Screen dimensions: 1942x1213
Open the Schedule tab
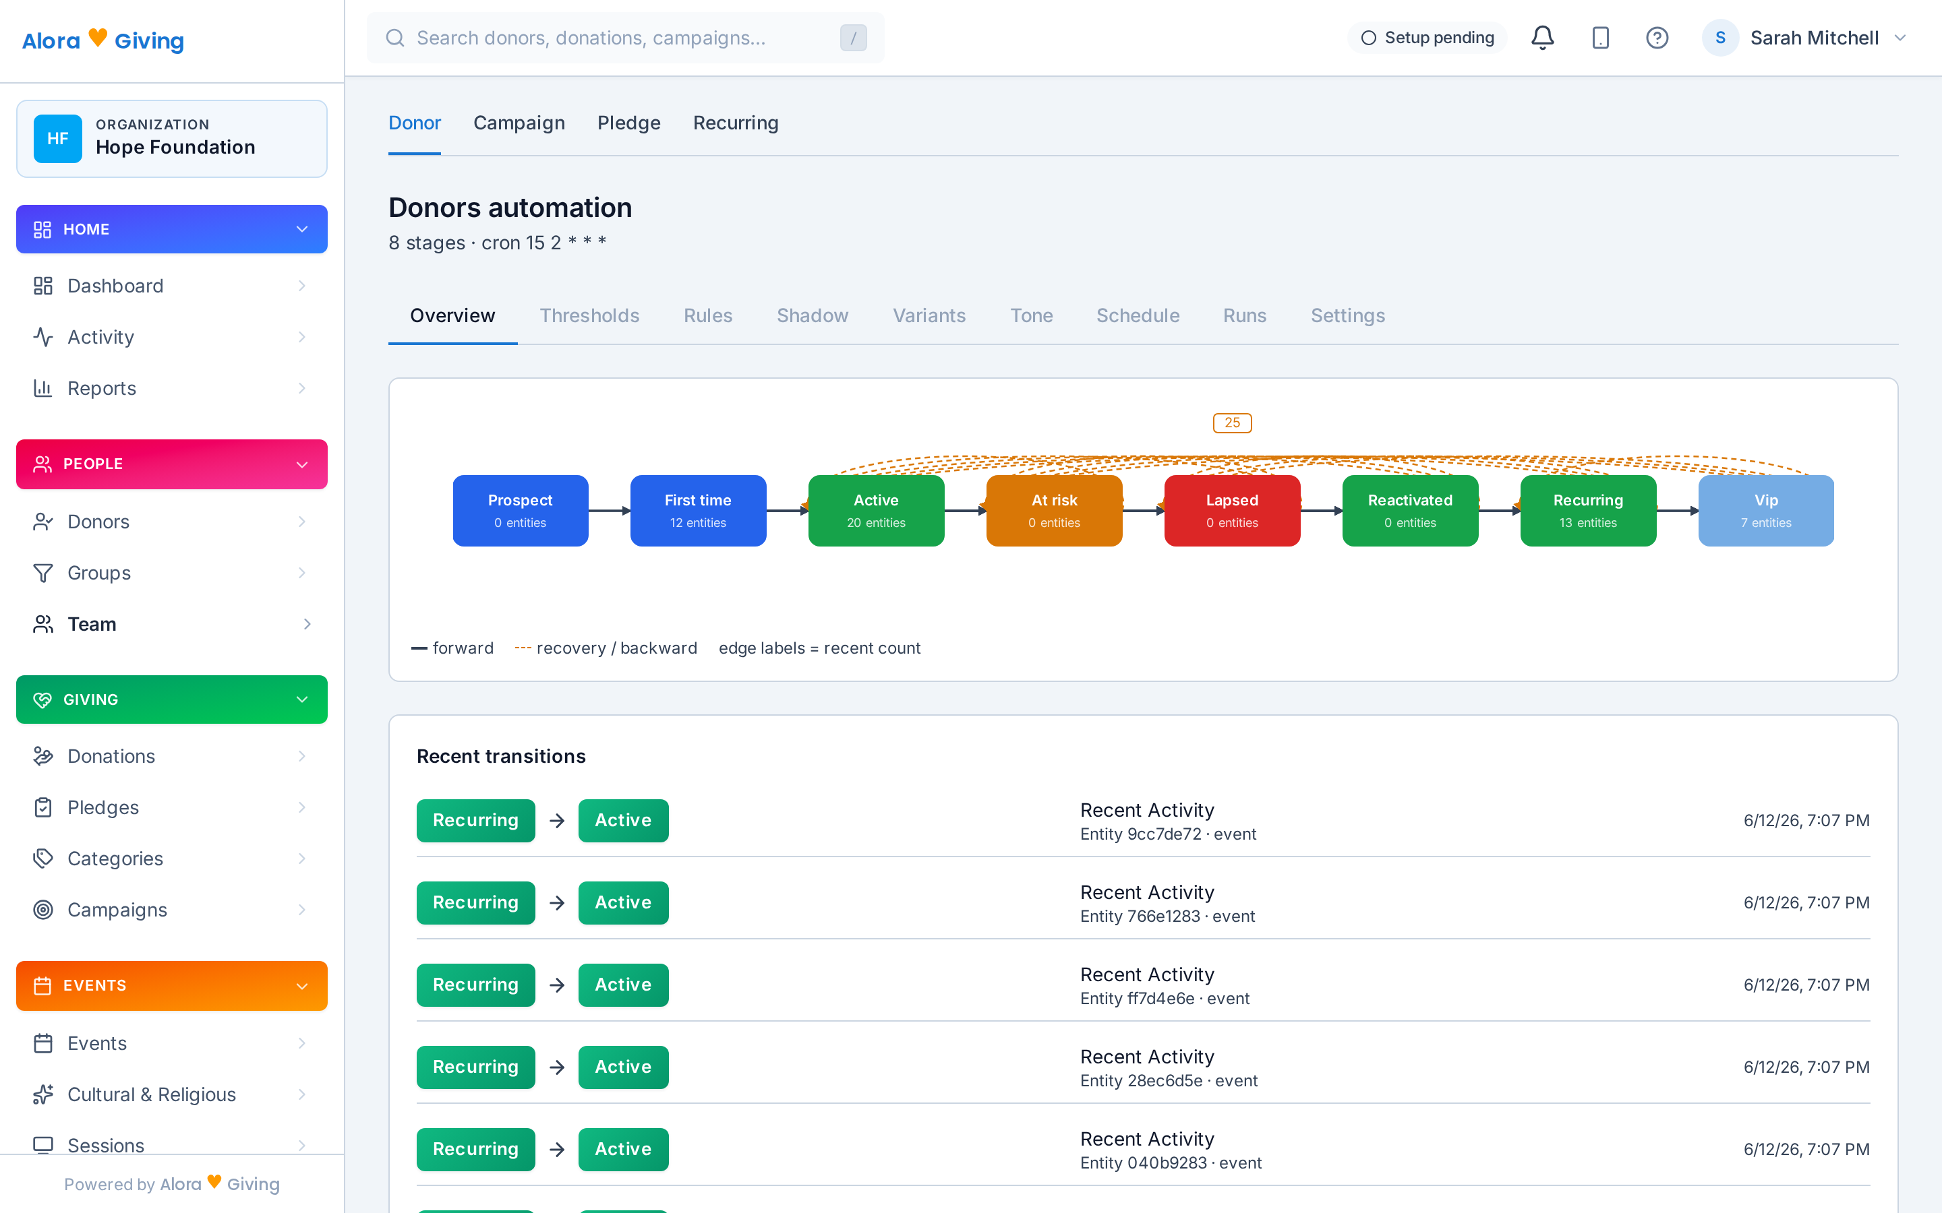pos(1138,315)
